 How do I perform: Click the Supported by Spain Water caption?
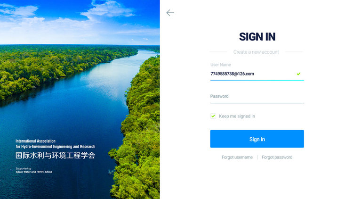click(x=34, y=170)
